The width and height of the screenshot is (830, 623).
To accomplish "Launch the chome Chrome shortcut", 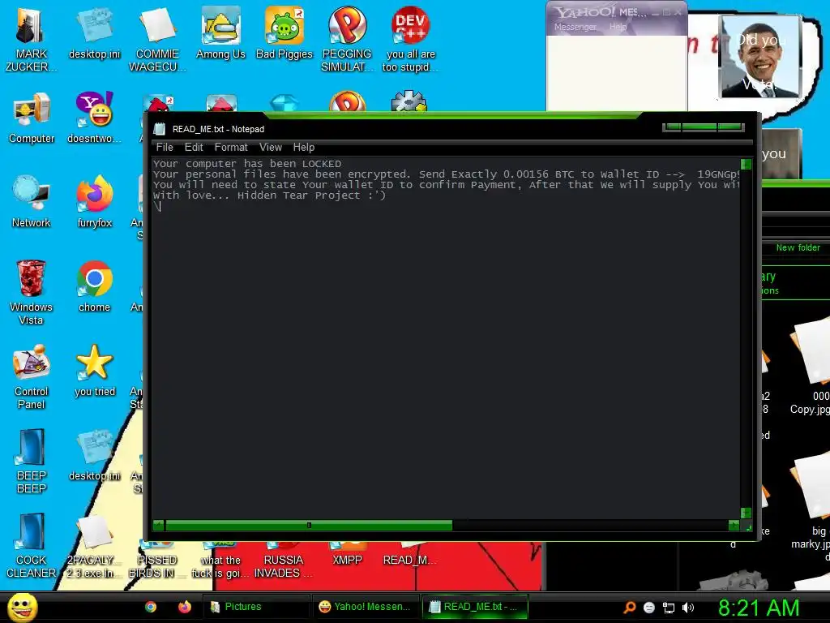I will pyautogui.click(x=94, y=286).
